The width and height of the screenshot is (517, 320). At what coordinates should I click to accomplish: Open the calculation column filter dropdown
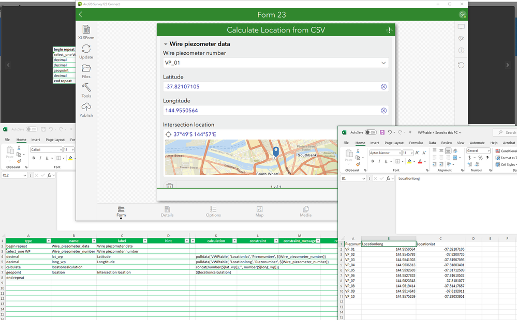234,241
